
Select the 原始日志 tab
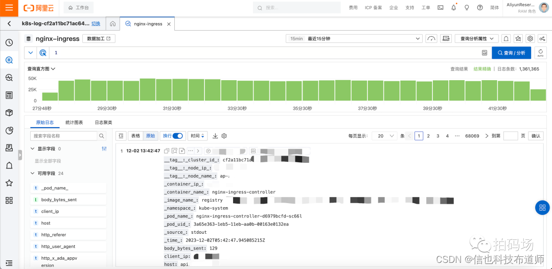tap(45, 123)
